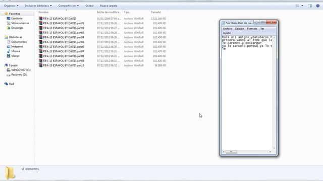Select the part04 WinRAR archive icon
Image resolution: width=323 pixels, height=181 pixels.
[40, 37]
